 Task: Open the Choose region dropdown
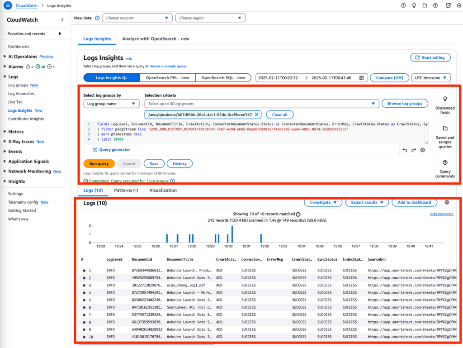click(x=210, y=18)
